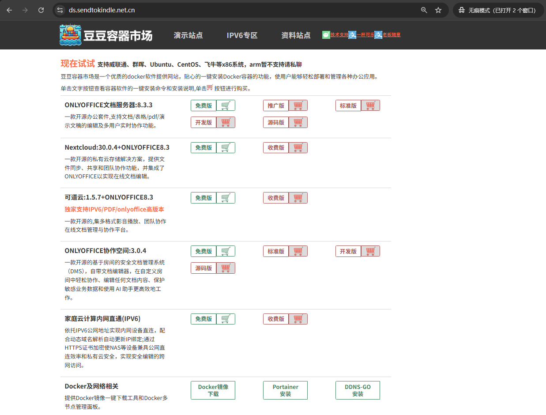Select 免费版 for 可道云
Screen dimensions: 546x415
[x=203, y=198]
